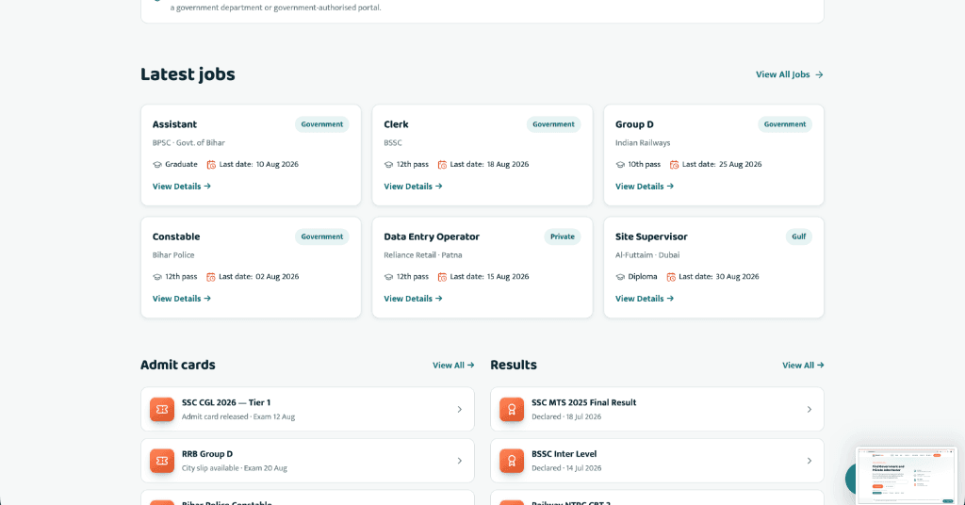Open the Assistant job card title
Screen dimensions: 965x505
coord(174,124)
